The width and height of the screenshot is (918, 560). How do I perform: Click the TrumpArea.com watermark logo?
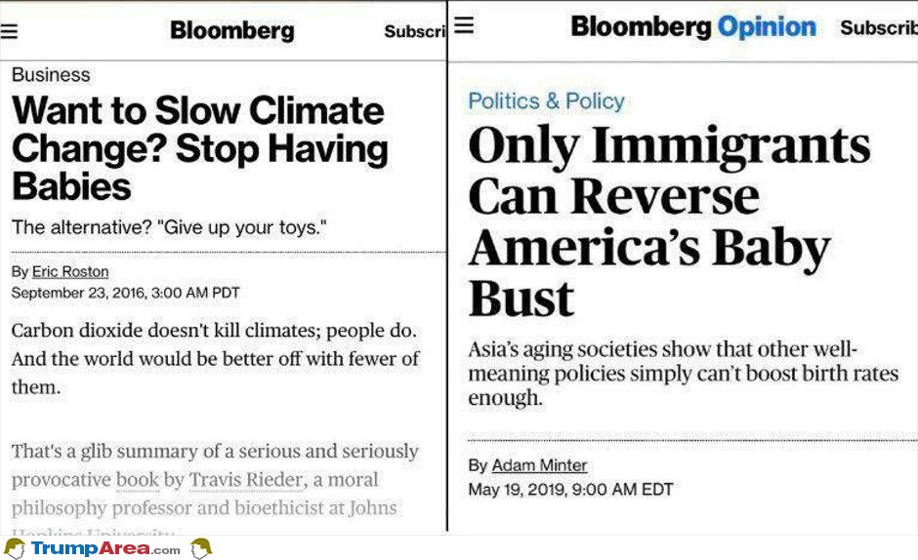click(x=105, y=549)
